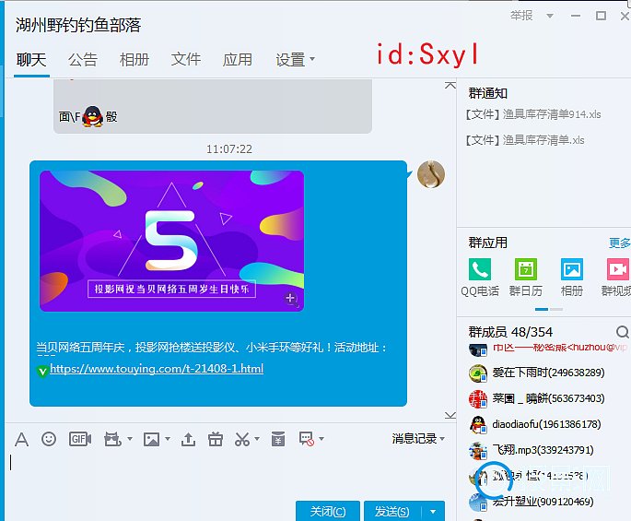Click the 举报 report button
Screen dimensions: 631x521
pyautogui.click(x=521, y=16)
